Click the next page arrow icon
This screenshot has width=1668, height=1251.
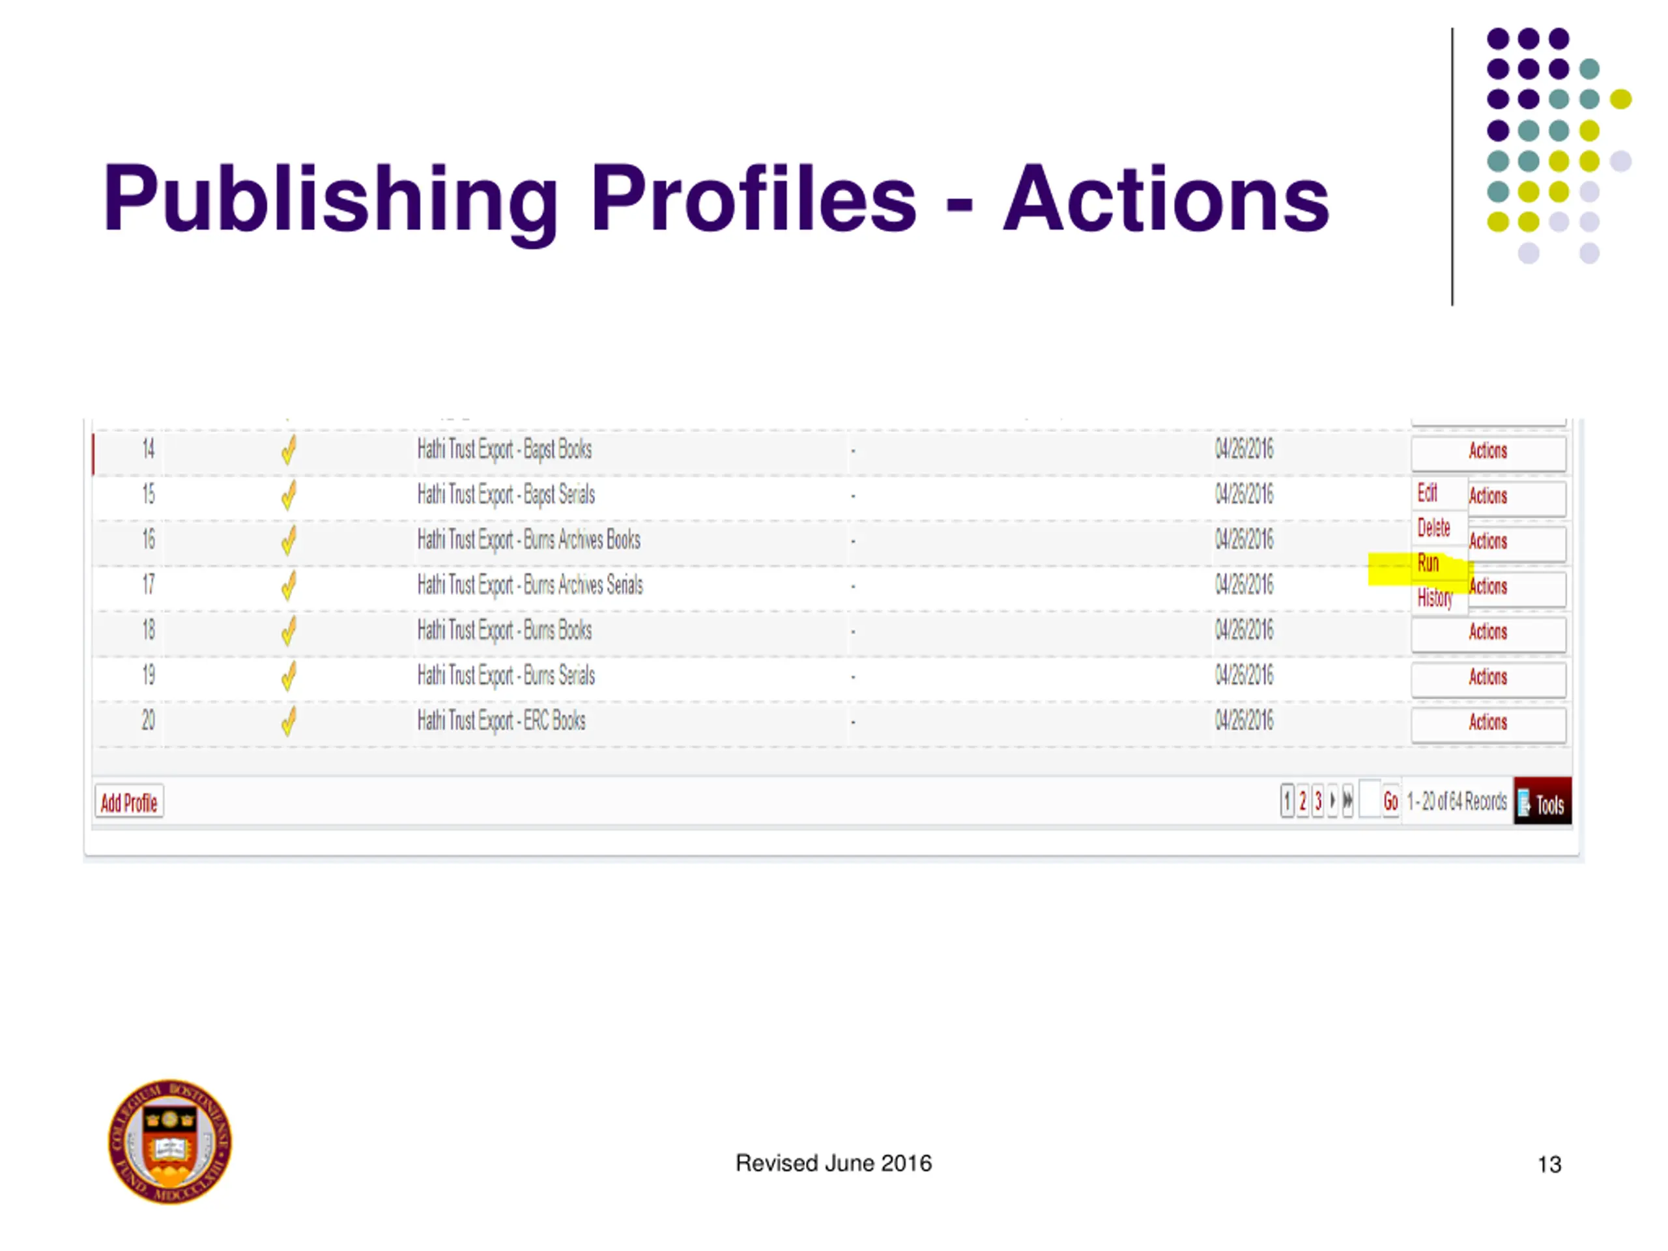pos(1332,801)
